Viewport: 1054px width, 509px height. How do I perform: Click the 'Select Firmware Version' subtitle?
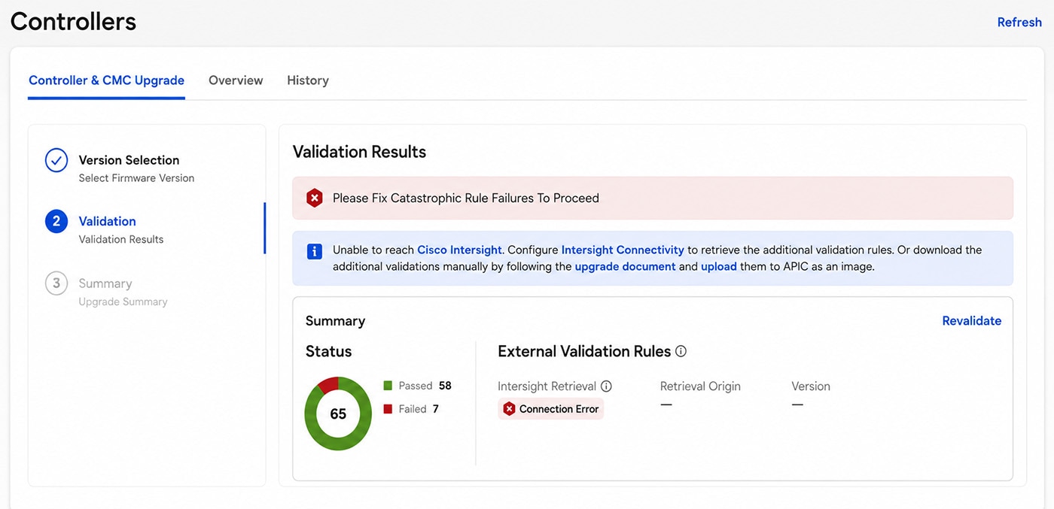[136, 178]
